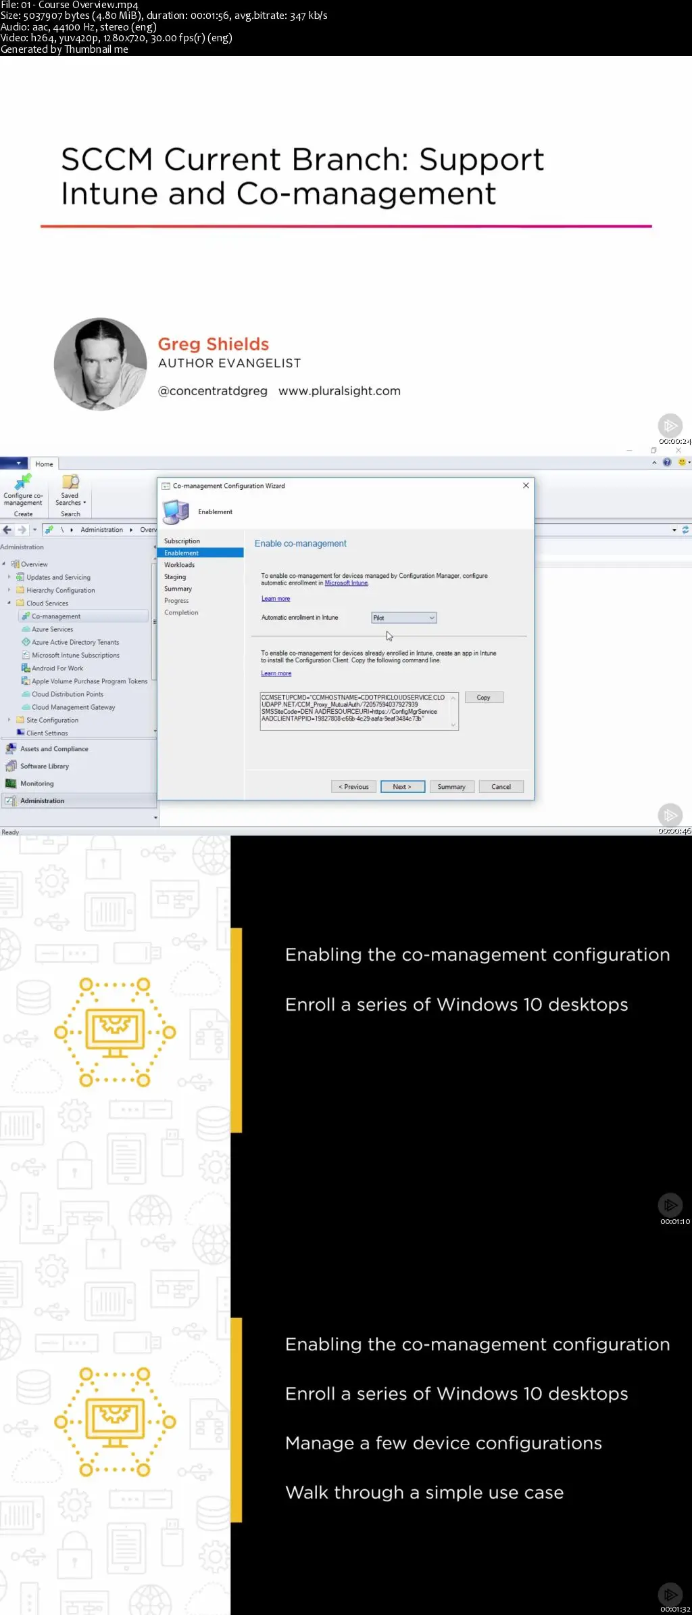Click Administration in the breadcrumb path
692x1615 pixels.
(102, 530)
